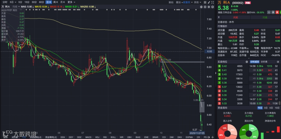Select the BIAS indicator tab

(x=138, y=137)
